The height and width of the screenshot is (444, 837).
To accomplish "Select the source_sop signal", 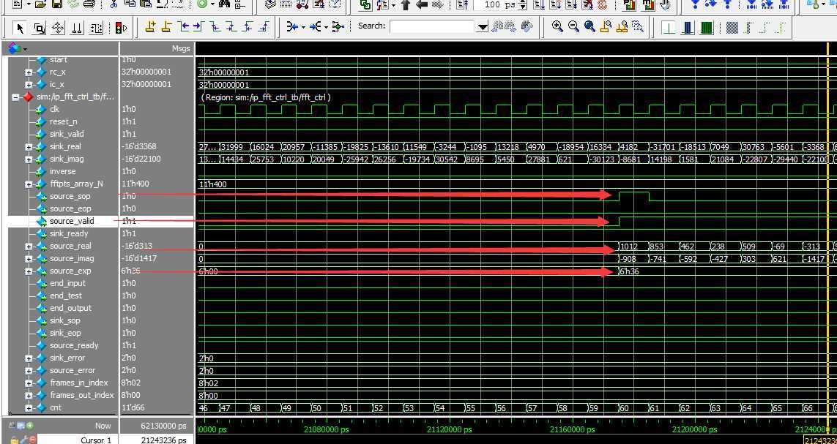I will point(70,196).
